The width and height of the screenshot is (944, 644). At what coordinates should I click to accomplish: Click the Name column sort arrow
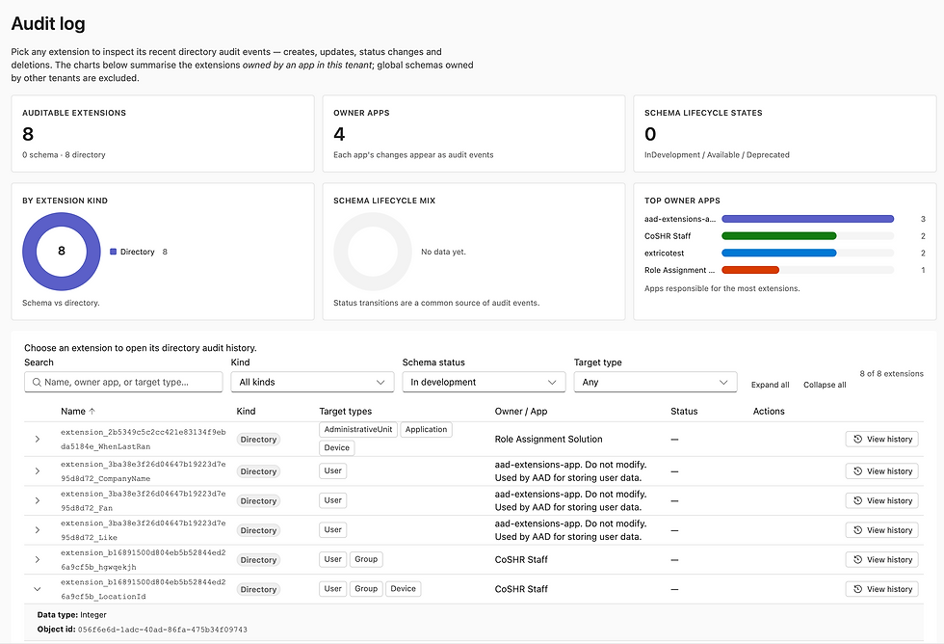point(92,412)
